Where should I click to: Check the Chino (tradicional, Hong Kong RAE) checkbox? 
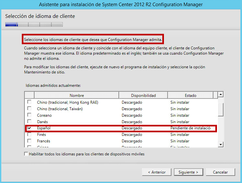[29, 102]
